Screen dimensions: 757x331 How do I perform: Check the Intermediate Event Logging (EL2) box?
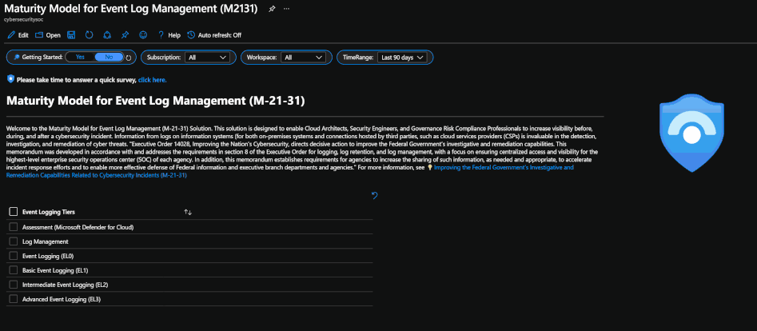(14, 285)
